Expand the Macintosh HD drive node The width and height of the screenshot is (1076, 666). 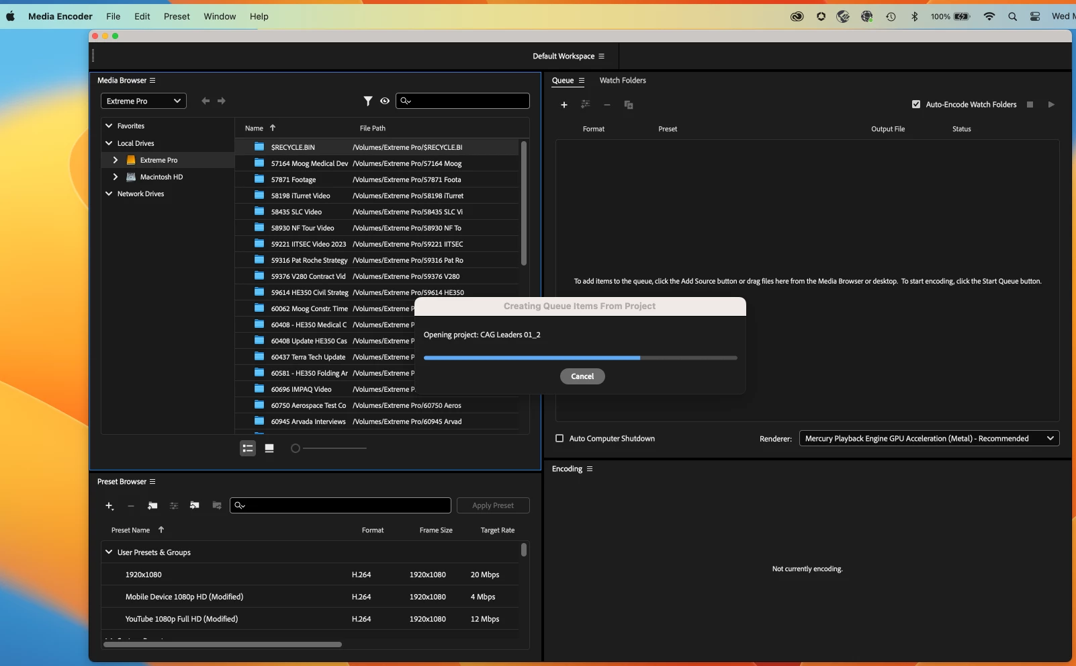(116, 177)
